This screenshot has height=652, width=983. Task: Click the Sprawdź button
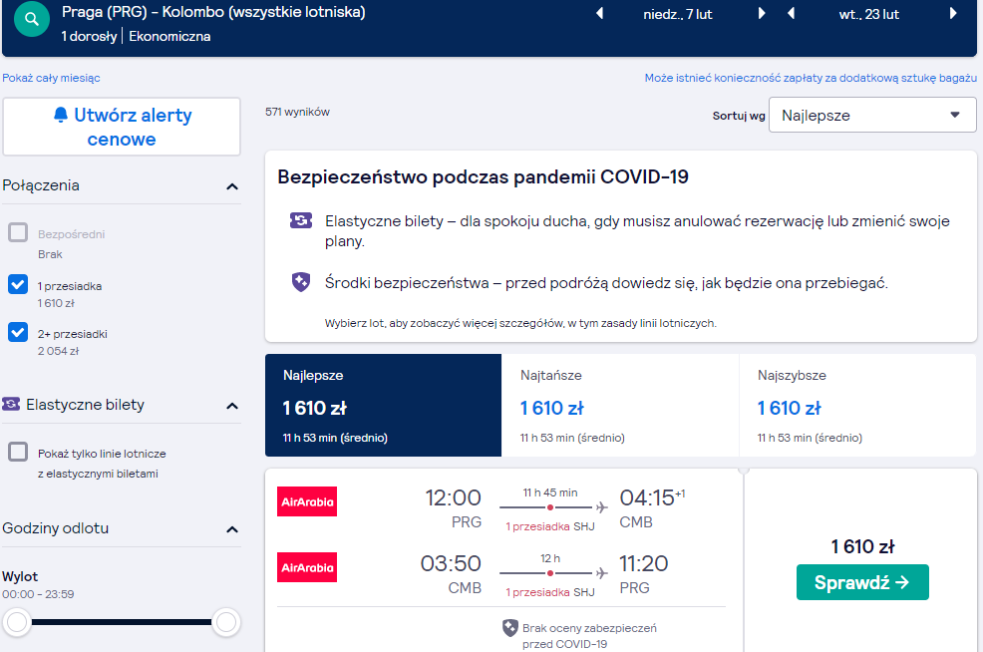[862, 582]
